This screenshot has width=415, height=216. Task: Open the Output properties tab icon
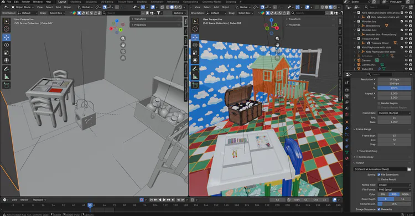tap(347, 96)
